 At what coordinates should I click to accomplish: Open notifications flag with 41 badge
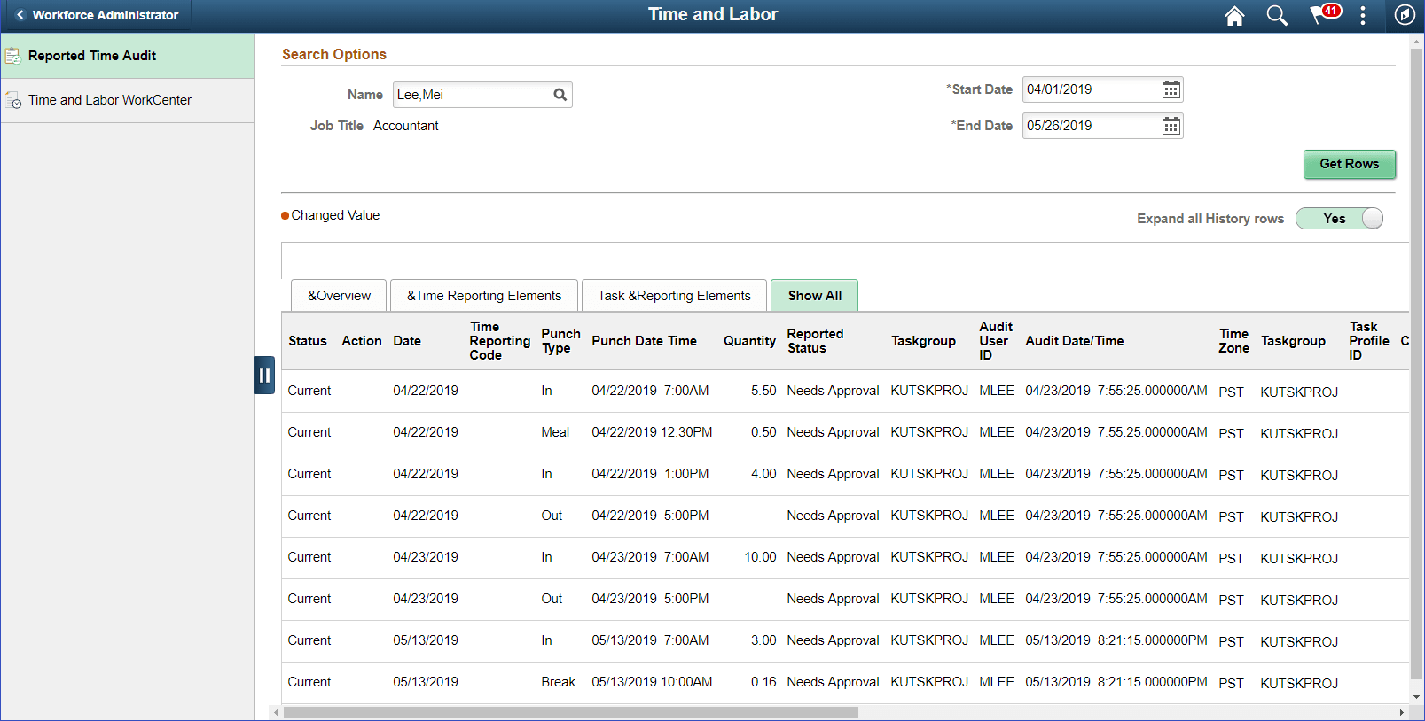[1325, 14]
